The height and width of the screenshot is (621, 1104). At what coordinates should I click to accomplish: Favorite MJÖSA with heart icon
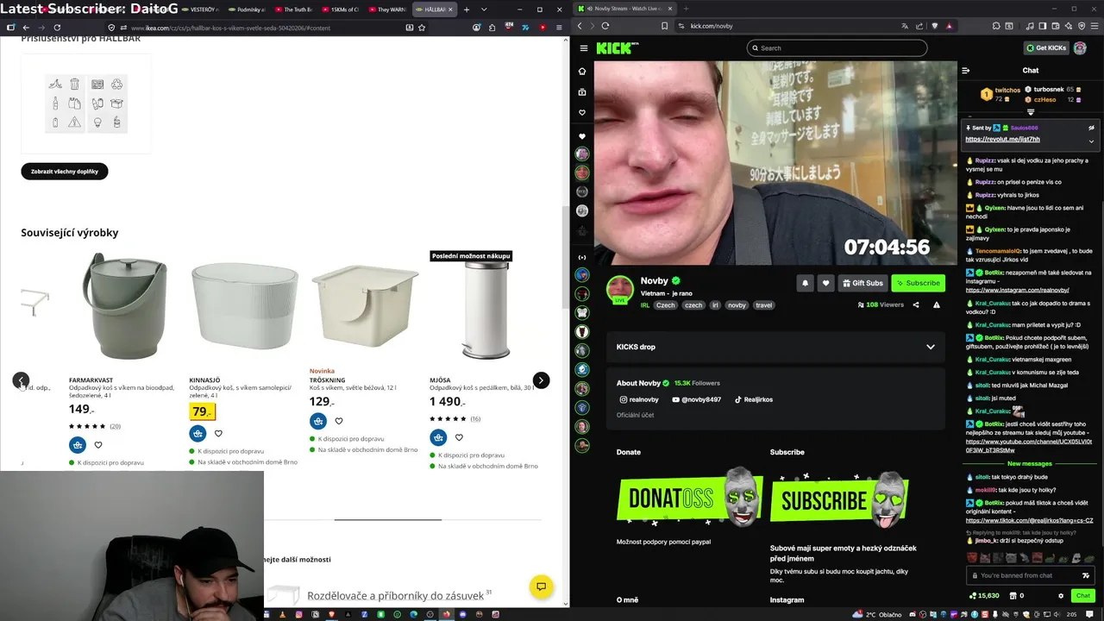(459, 437)
